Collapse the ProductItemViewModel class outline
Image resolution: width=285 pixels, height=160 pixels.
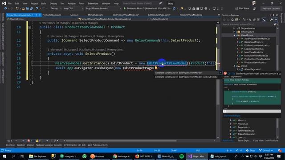point(30,27)
